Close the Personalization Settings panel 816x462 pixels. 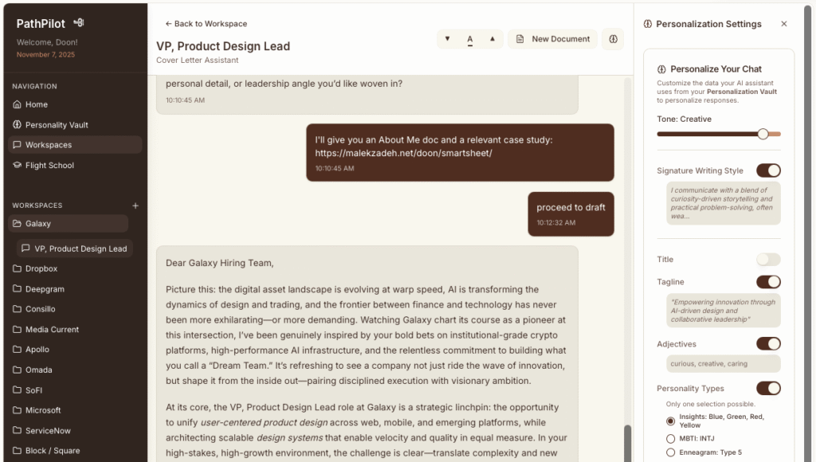tap(784, 24)
